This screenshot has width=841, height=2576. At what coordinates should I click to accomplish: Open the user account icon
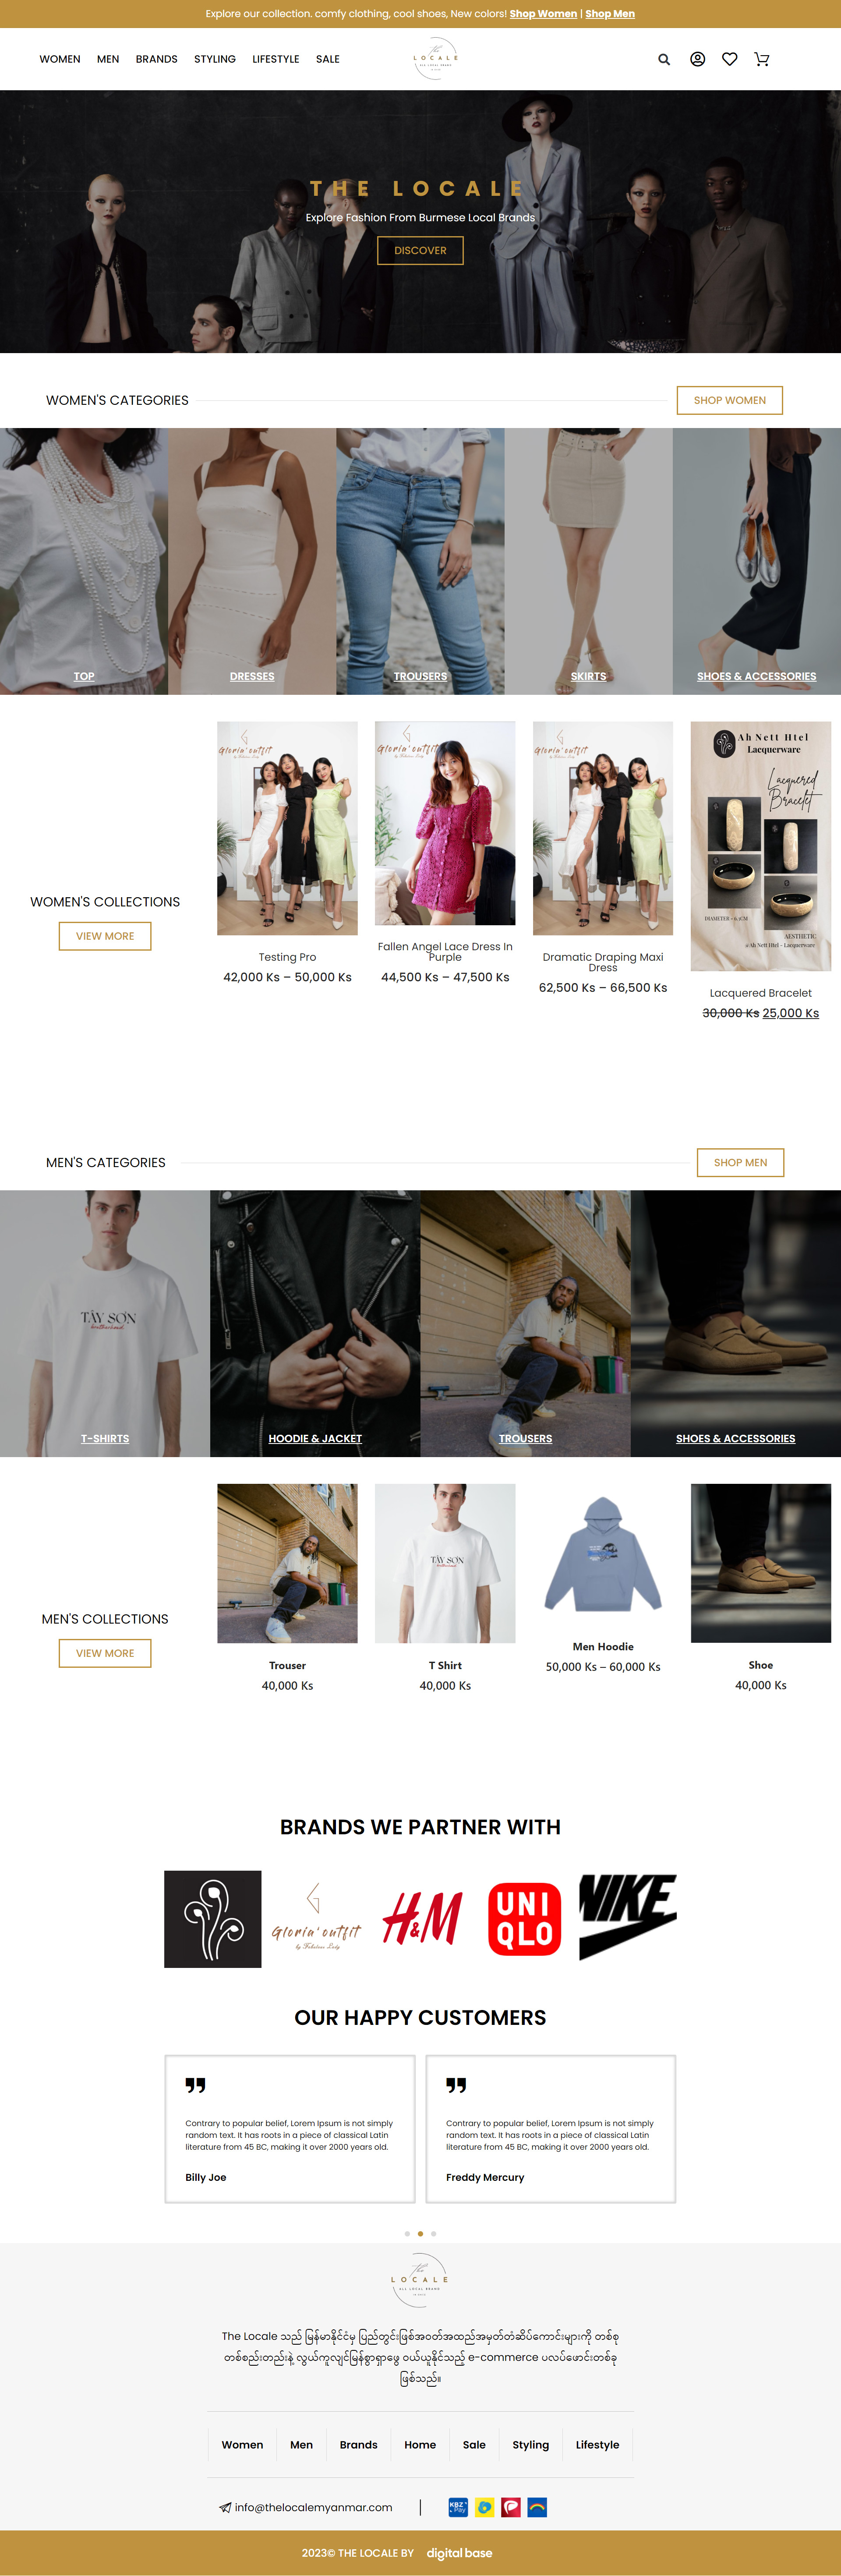pos(698,60)
